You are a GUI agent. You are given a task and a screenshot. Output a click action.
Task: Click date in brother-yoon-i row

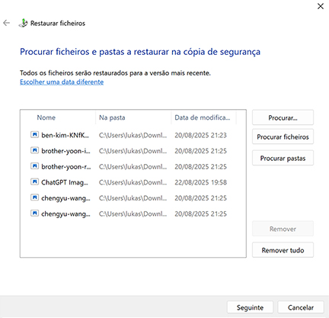pos(200,151)
